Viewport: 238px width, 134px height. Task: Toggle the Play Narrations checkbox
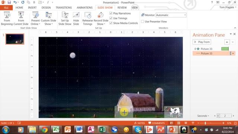(x=111, y=13)
